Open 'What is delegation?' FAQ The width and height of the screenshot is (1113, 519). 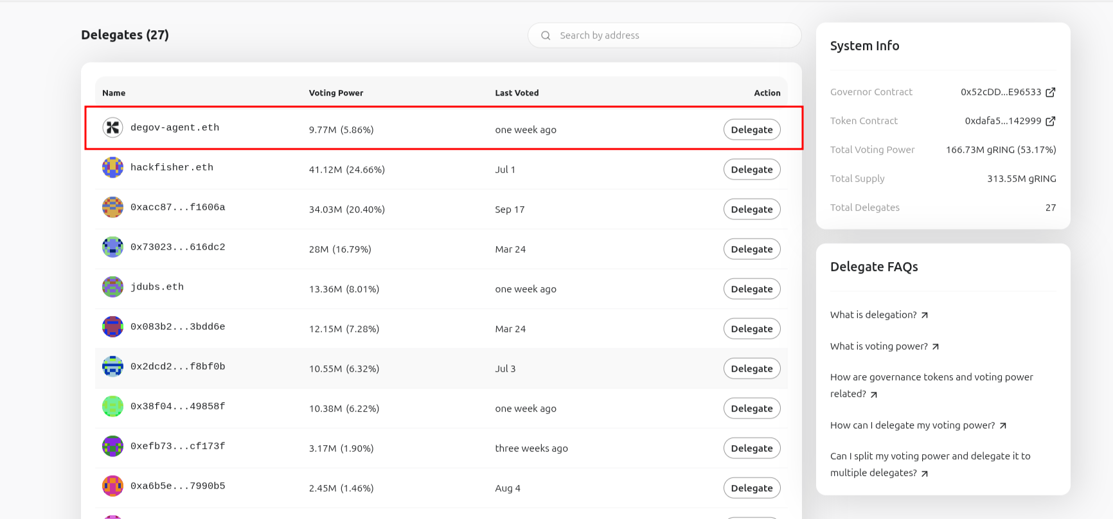878,315
